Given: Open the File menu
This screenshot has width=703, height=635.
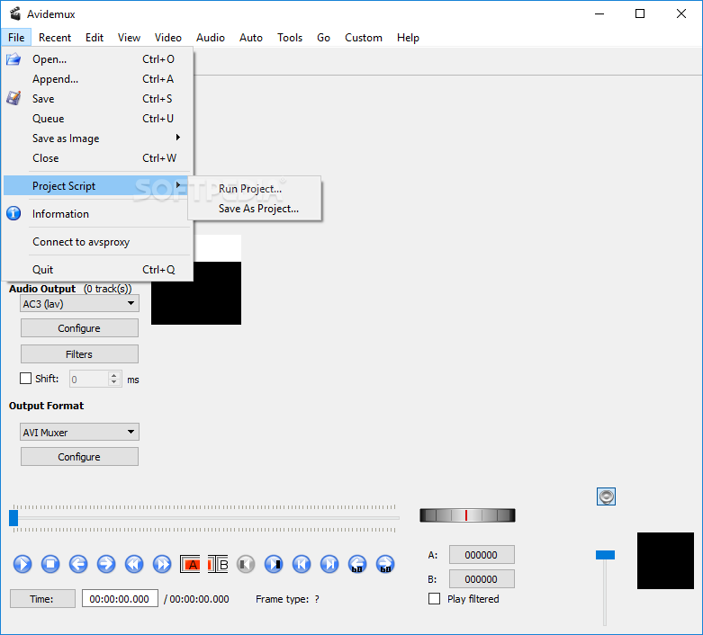Looking at the screenshot, I should coord(16,37).
